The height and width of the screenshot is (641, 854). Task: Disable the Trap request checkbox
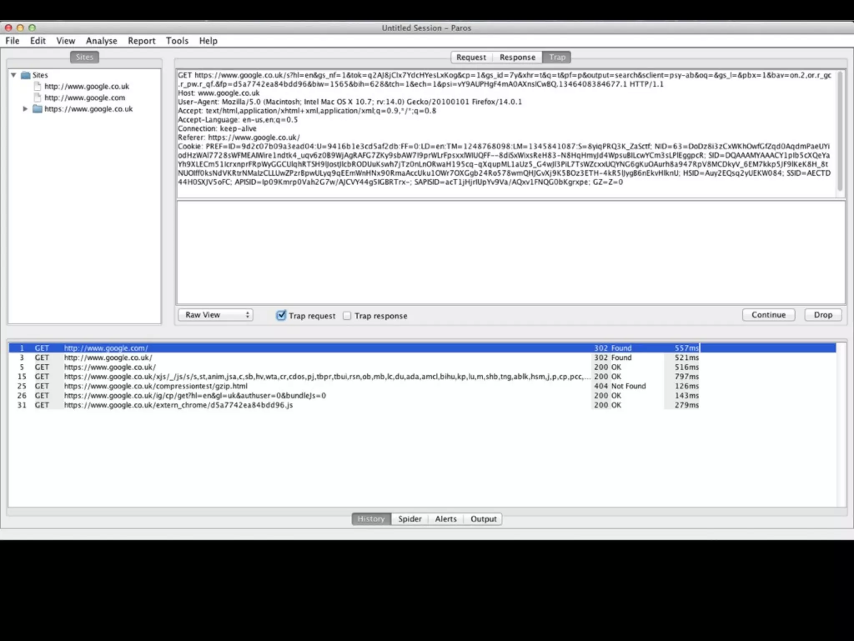tap(281, 315)
